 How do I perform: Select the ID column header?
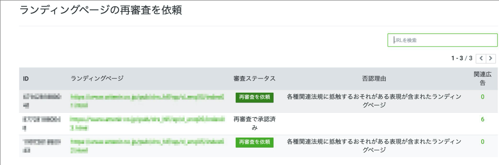26,79
